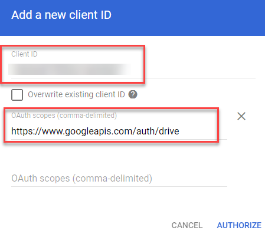
Task: Click the OAuth scopes field containing the drive URL
Action: (x=119, y=131)
